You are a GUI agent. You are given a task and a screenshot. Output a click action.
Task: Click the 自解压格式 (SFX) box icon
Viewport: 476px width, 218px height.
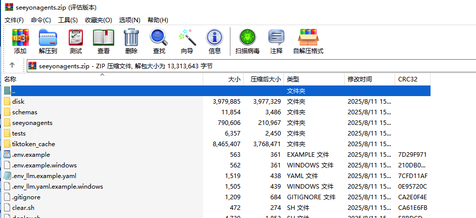pos(308,37)
